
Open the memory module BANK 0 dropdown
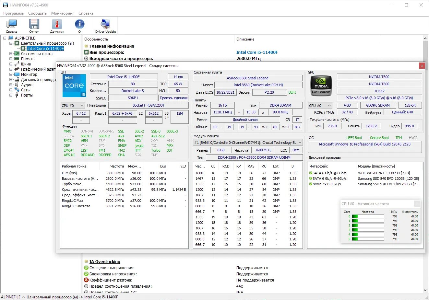(248, 143)
